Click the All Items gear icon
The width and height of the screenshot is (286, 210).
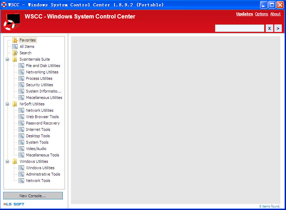15,46
